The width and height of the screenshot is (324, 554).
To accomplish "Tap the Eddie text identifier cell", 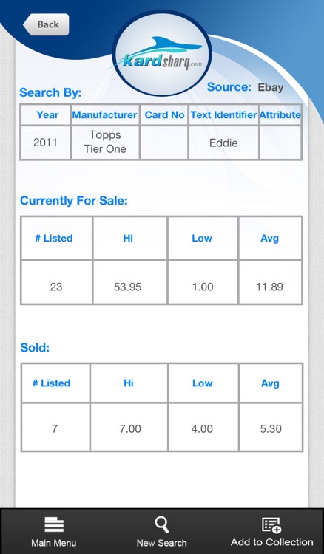I will click(223, 143).
